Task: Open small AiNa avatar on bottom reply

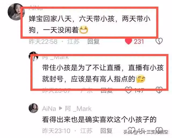Action: (x=33, y=108)
